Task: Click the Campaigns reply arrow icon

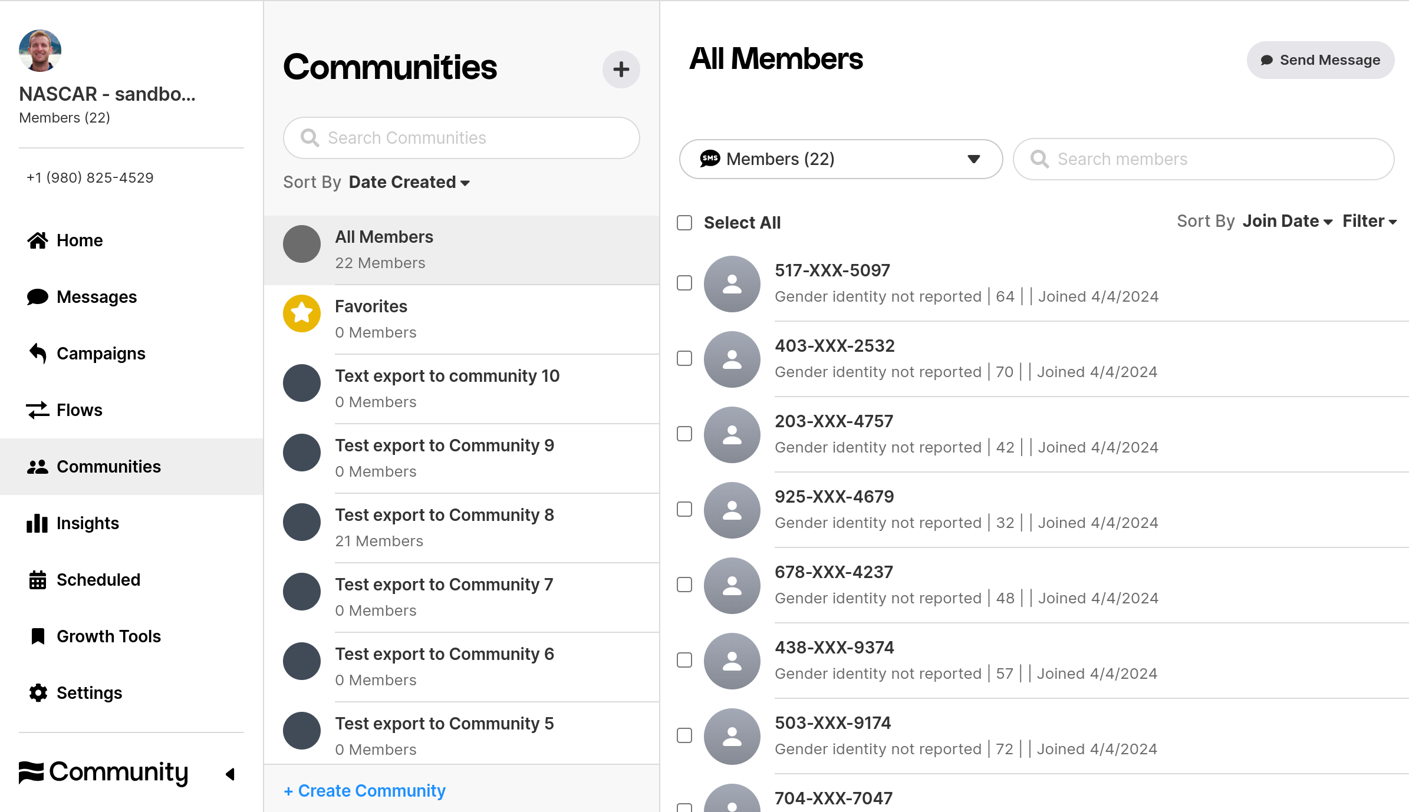Action: point(38,354)
